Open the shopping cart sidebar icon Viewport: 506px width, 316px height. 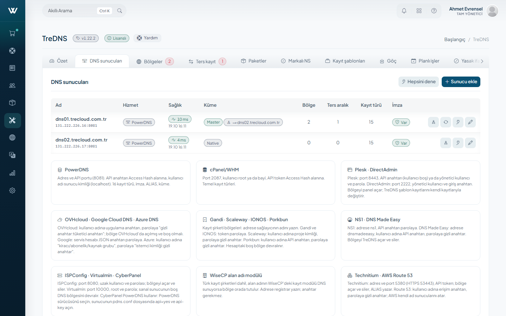[12, 33]
